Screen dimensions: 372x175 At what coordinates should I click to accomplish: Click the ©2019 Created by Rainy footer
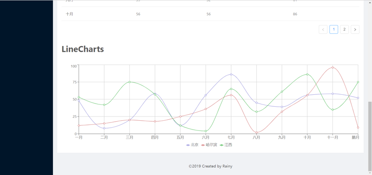tap(211, 166)
